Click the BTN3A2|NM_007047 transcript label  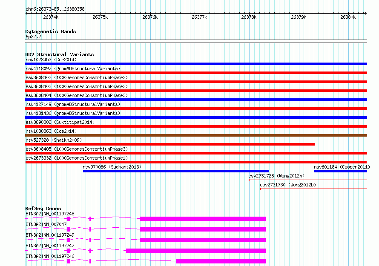(46, 224)
